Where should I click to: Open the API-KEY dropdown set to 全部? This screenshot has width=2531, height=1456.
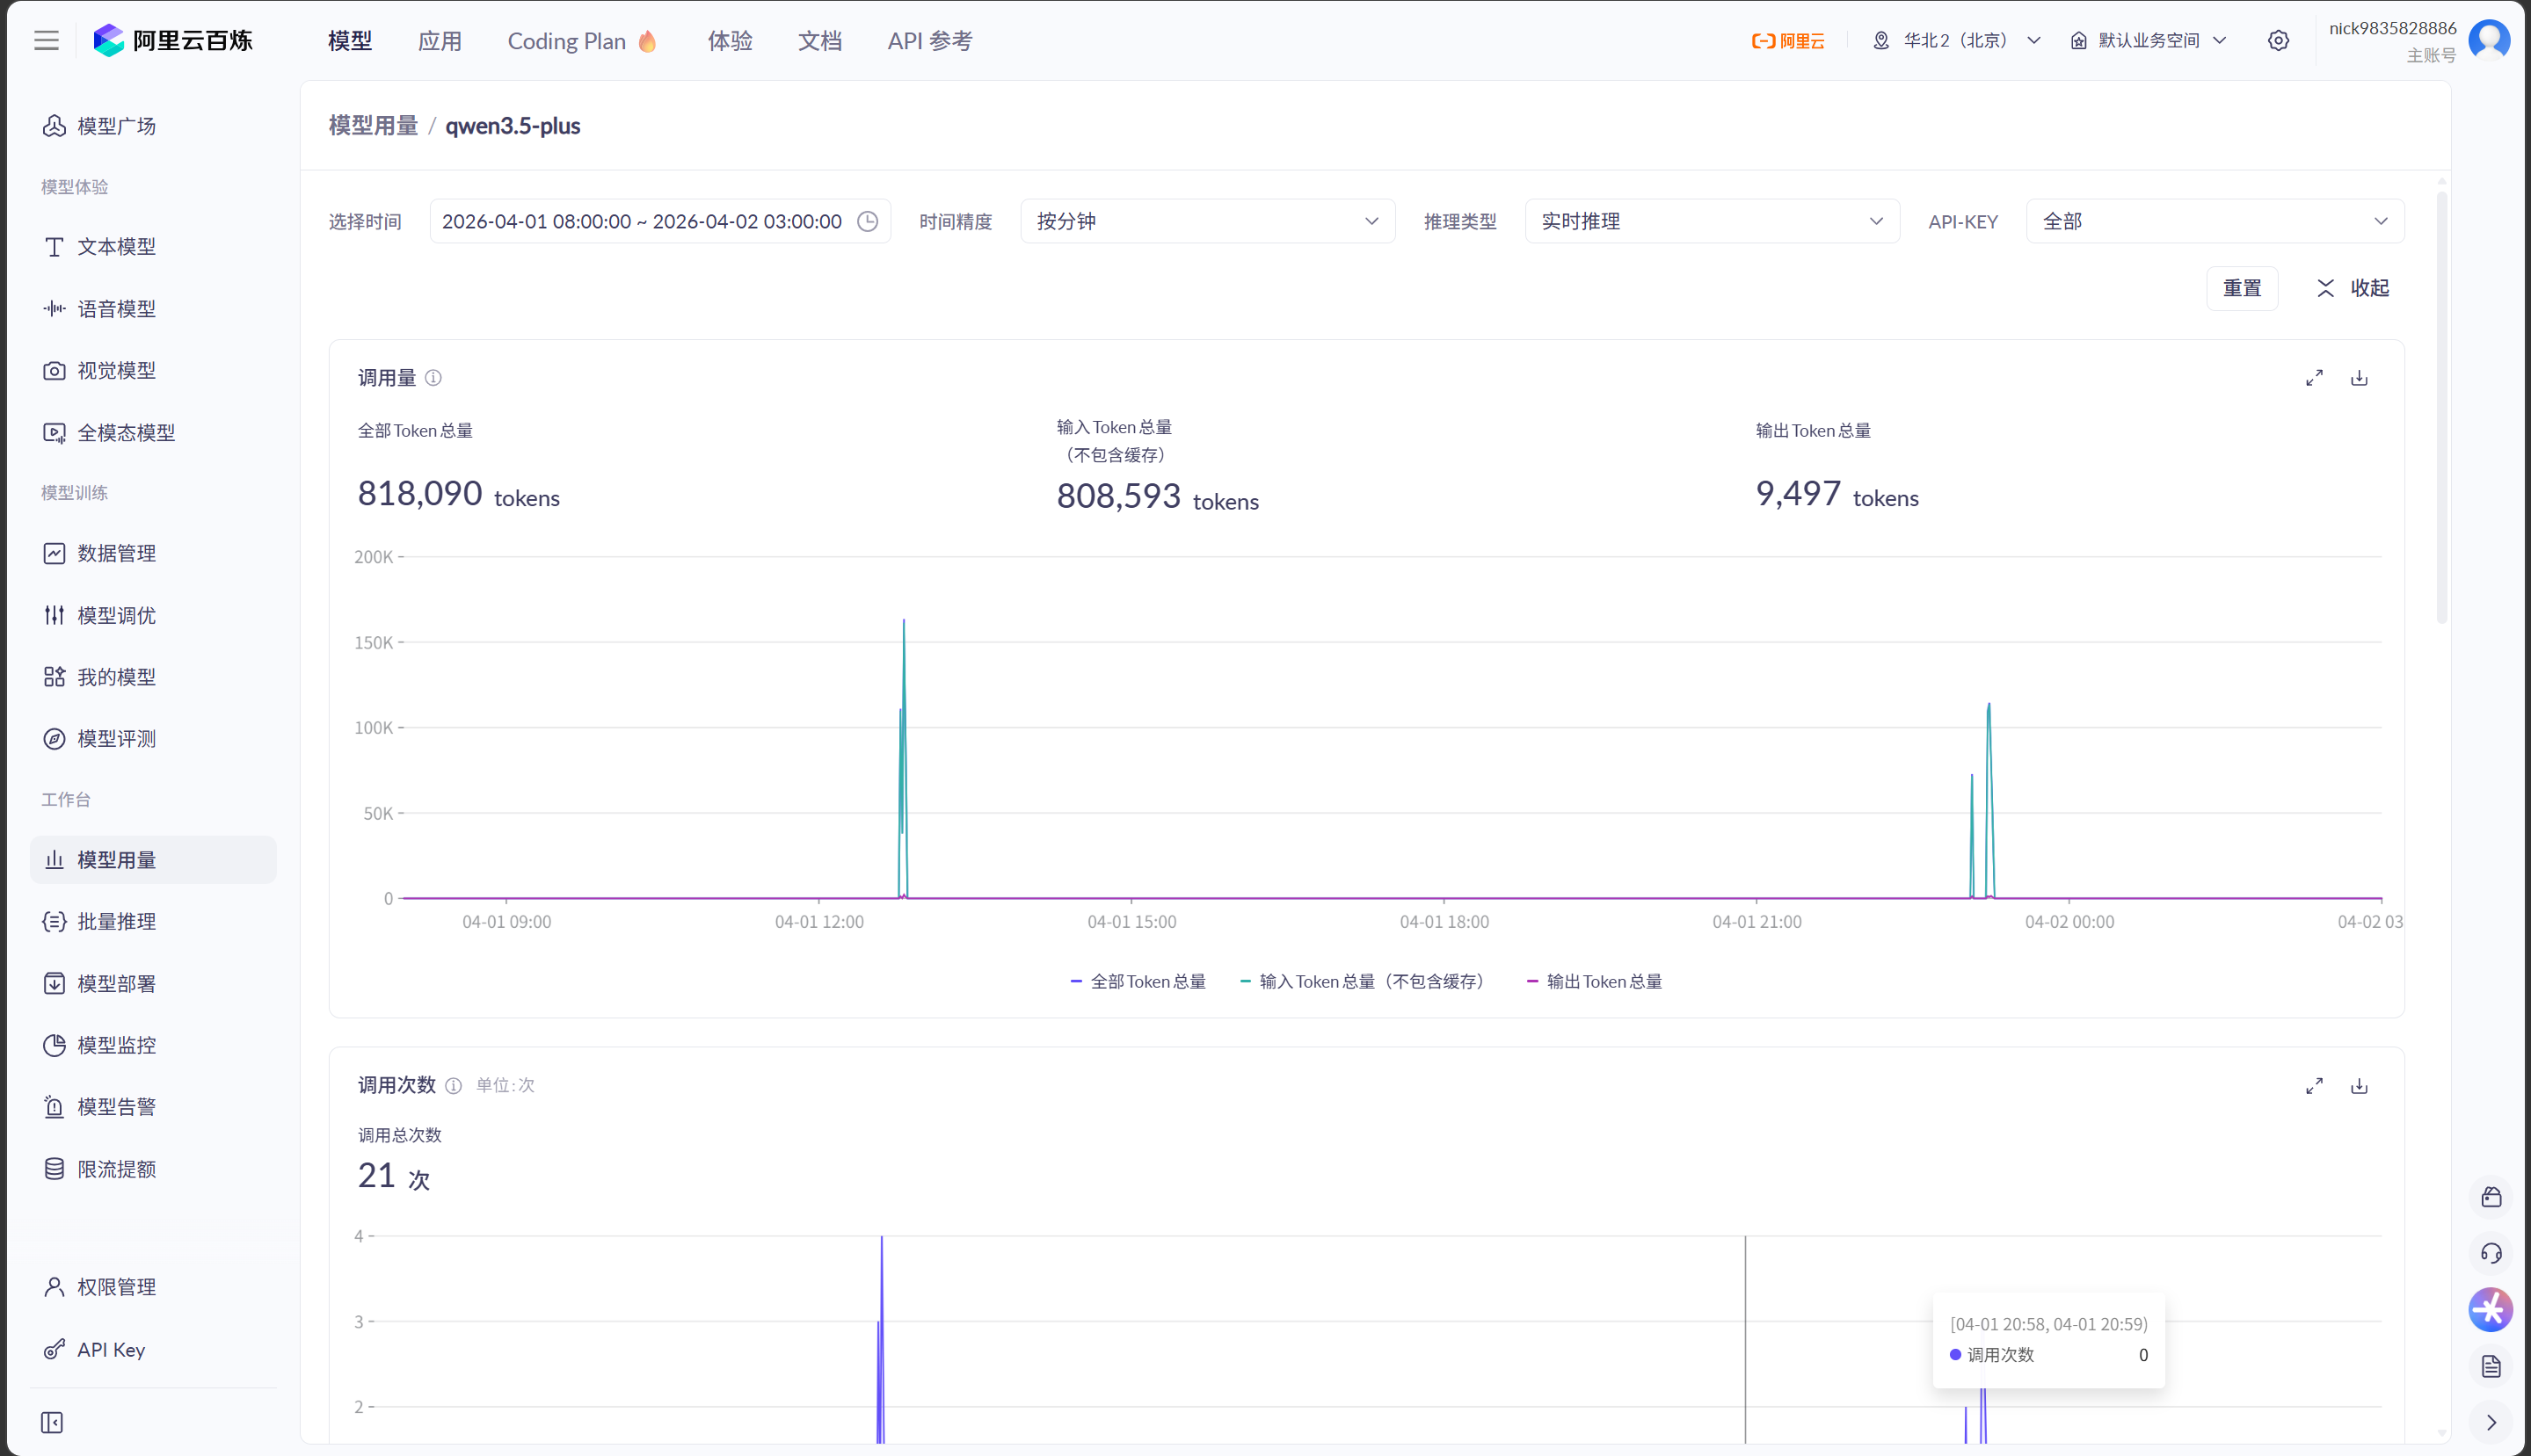[2215, 221]
